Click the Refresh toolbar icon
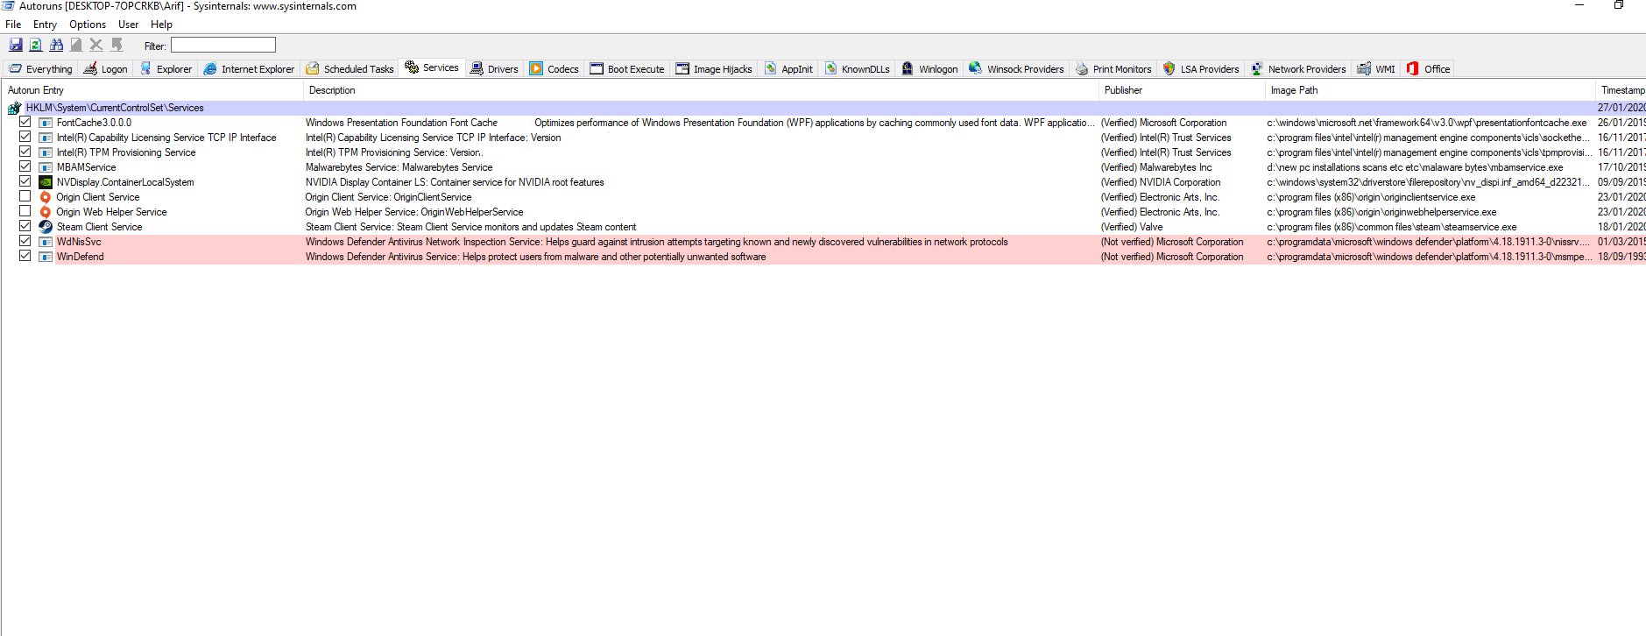This screenshot has height=636, width=1646. pyautogui.click(x=36, y=45)
